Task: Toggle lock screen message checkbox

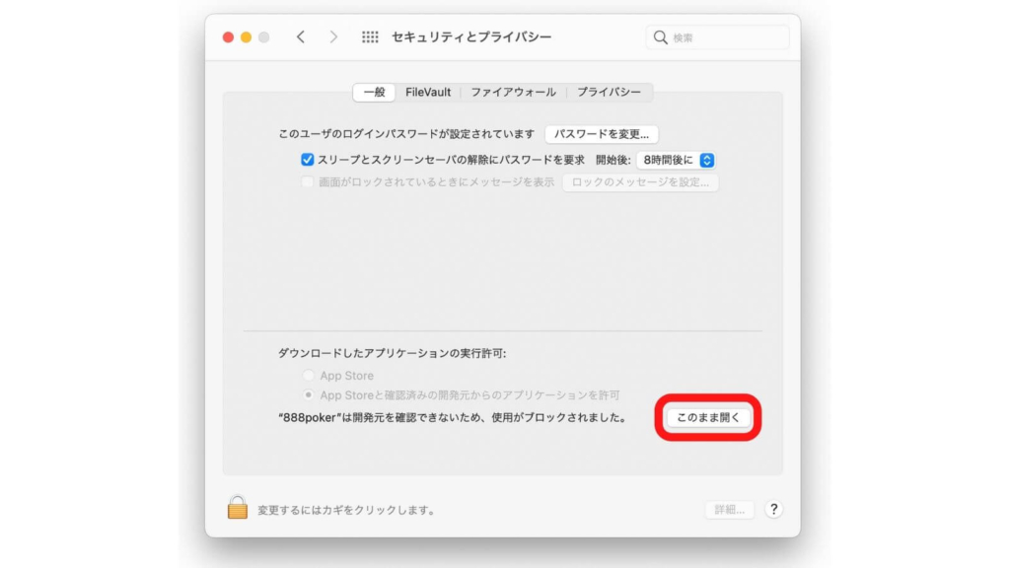Action: click(x=308, y=182)
